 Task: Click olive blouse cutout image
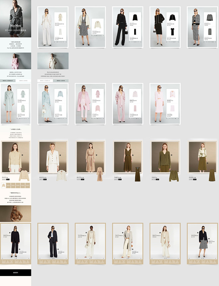pyautogui.click(x=174, y=176)
